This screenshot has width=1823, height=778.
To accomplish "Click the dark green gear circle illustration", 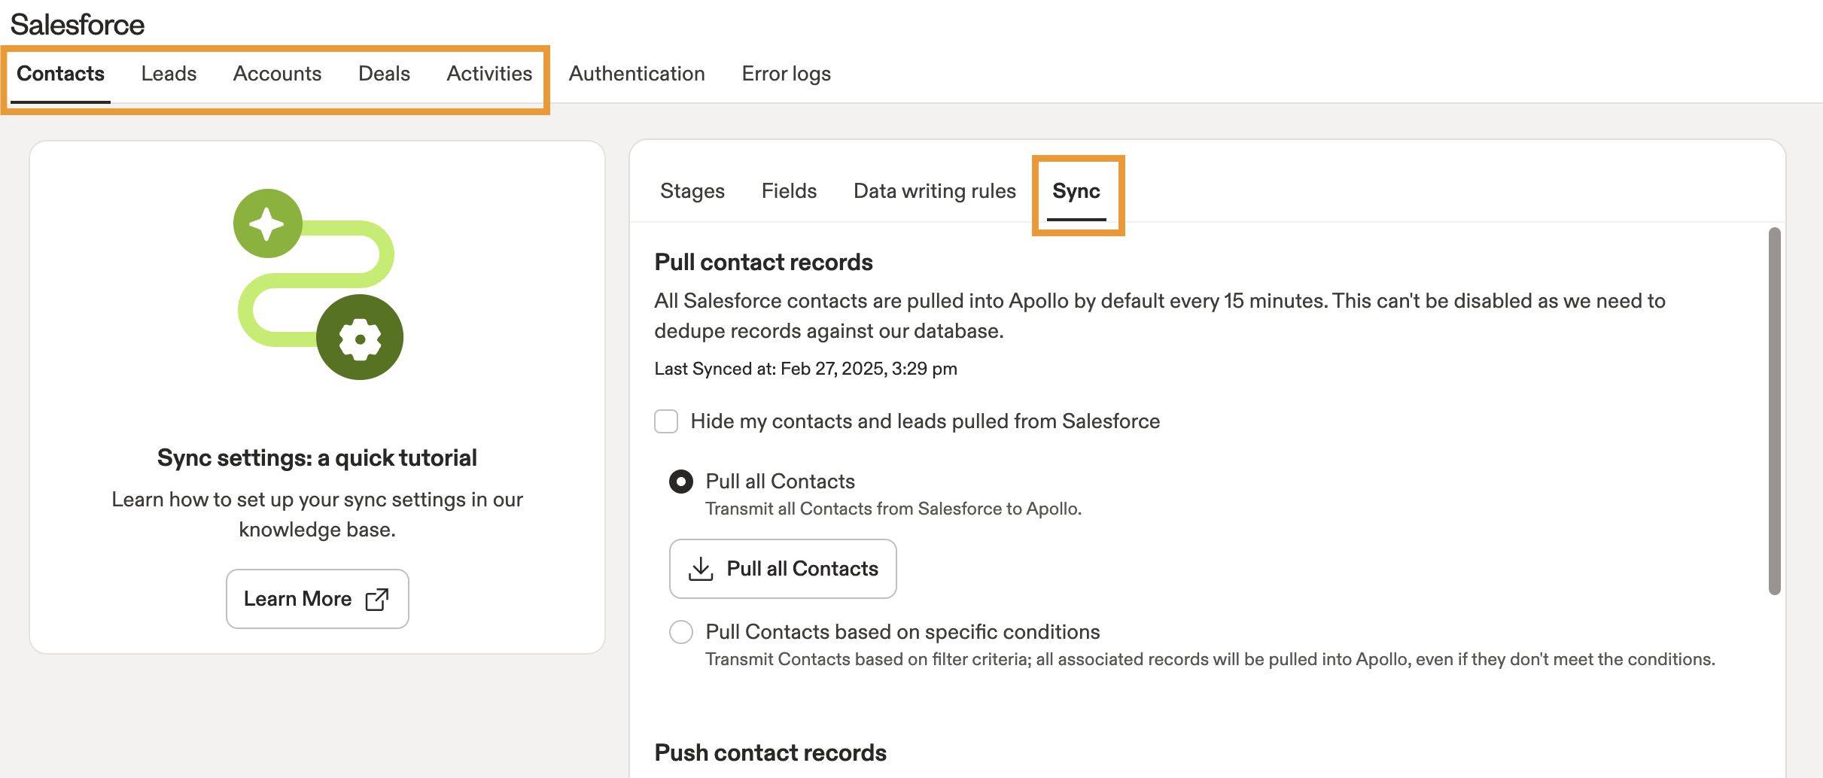I will (x=360, y=337).
